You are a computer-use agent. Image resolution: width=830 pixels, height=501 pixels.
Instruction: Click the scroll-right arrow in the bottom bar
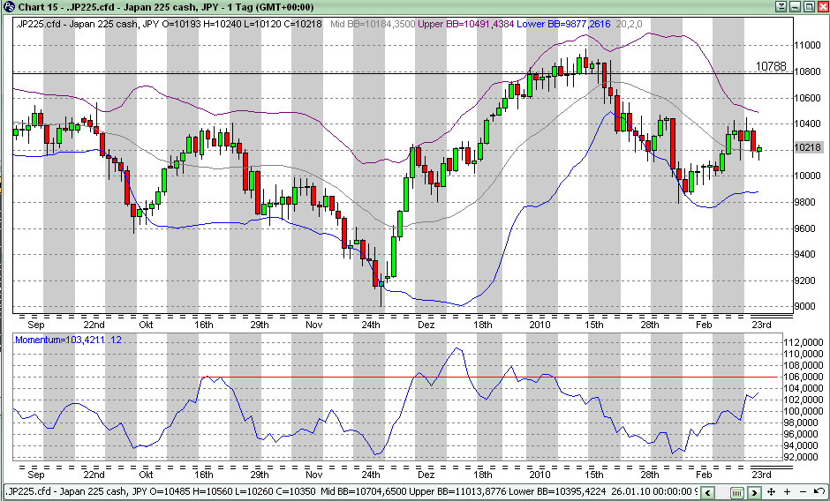(754, 492)
